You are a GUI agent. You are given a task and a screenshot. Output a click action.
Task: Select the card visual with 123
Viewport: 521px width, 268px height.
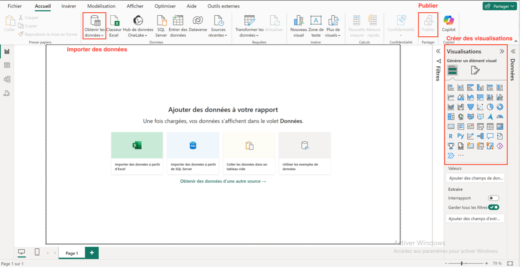451,126
